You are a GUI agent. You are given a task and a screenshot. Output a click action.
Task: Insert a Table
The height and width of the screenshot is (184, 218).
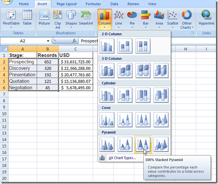pyautogui.click(x=27, y=18)
